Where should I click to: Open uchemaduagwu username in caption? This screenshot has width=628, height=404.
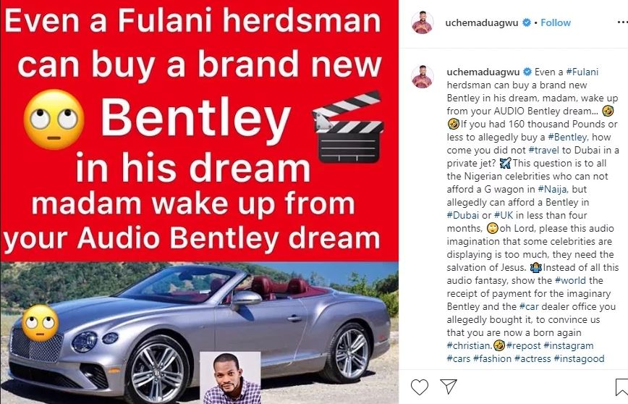click(x=483, y=72)
